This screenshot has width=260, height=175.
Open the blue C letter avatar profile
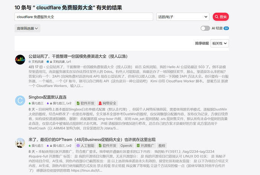[x=20, y=100]
